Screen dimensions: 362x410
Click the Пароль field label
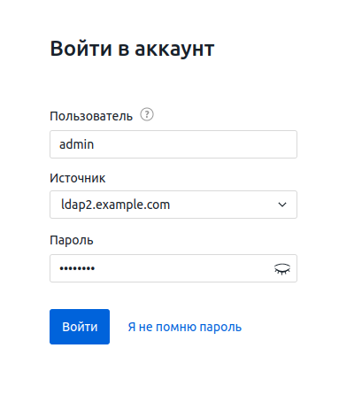tap(72, 240)
